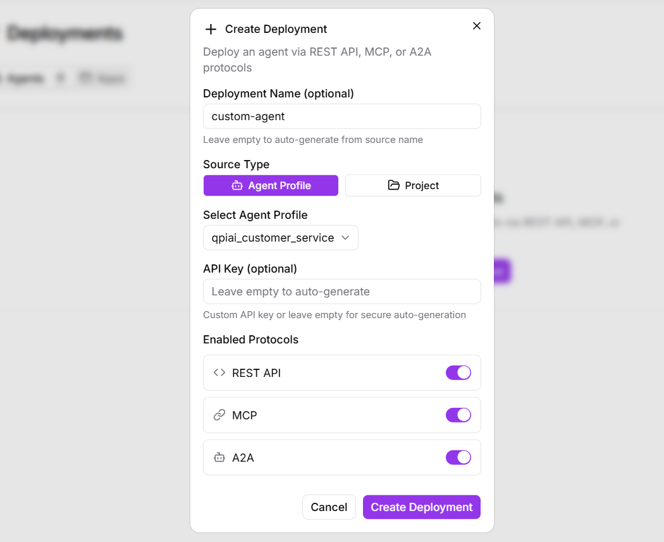Close the Create Deployment dialog
664x542 pixels.
click(477, 26)
